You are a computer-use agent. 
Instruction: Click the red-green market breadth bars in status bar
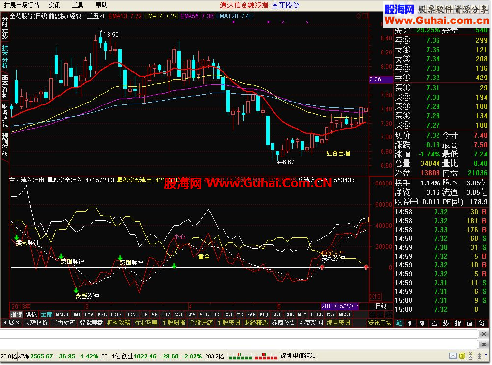coord(253,356)
